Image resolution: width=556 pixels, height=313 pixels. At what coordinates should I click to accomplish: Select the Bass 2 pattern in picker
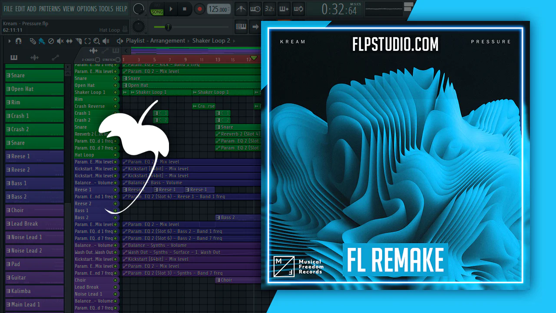(35, 197)
